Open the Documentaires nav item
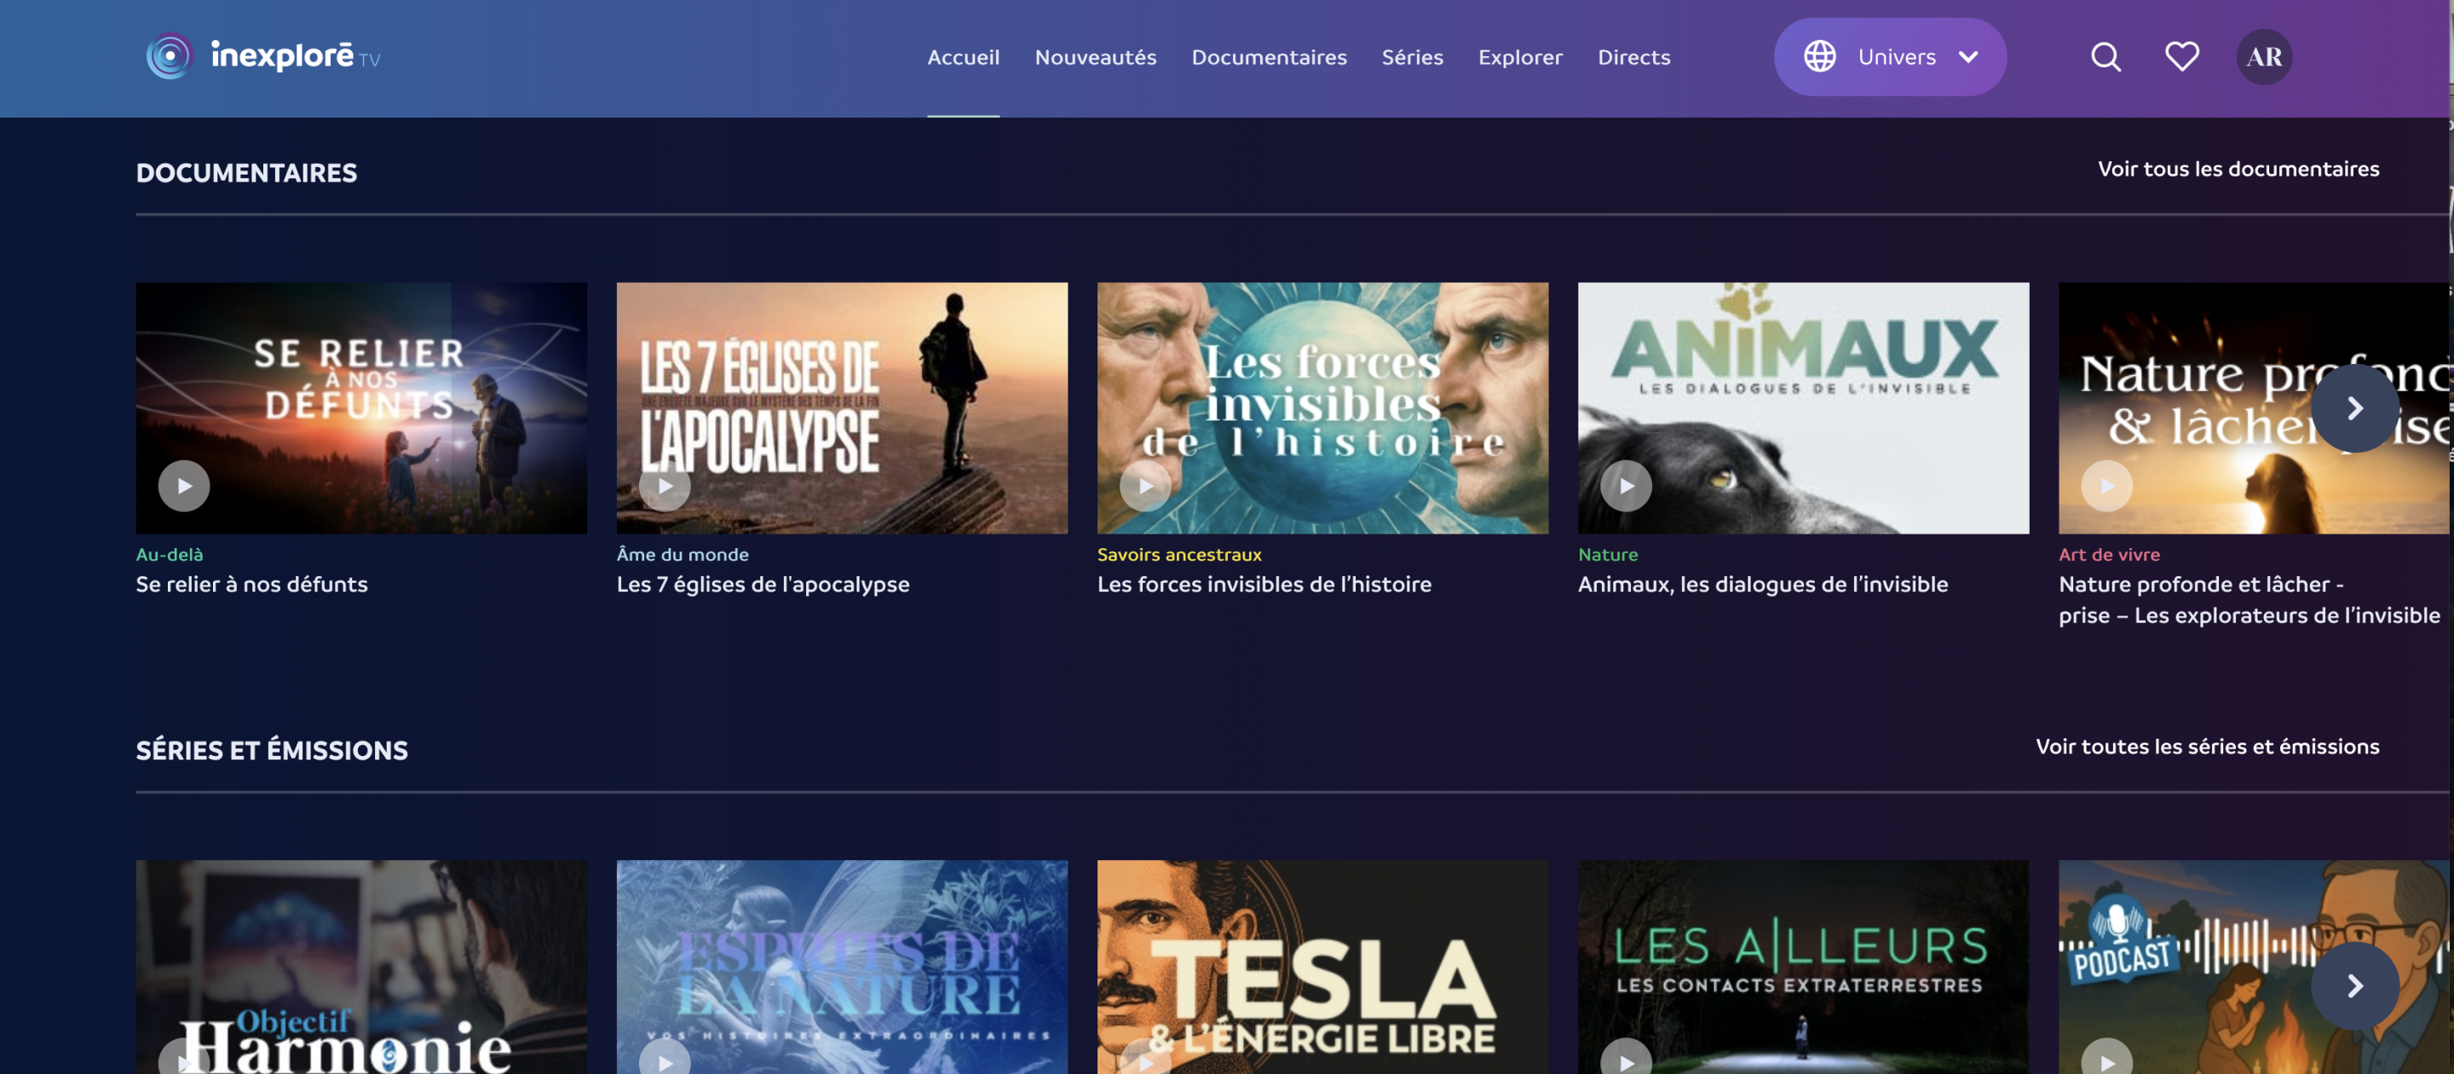Screen dimensions: 2454x1074 1269,57
